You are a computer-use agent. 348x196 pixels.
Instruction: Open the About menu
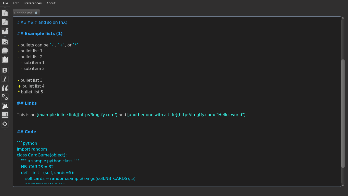51,3
